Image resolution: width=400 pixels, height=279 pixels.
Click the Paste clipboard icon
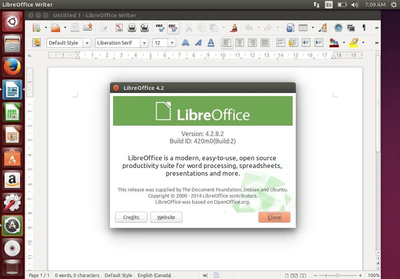click(214, 28)
